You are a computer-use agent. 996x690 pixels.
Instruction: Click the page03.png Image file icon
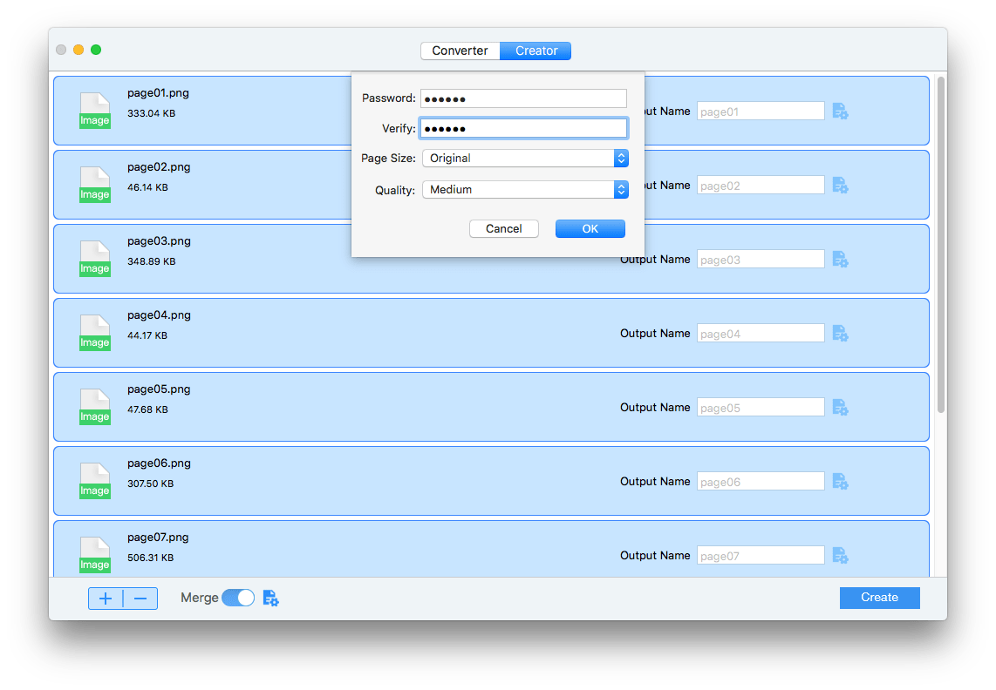[x=95, y=259]
